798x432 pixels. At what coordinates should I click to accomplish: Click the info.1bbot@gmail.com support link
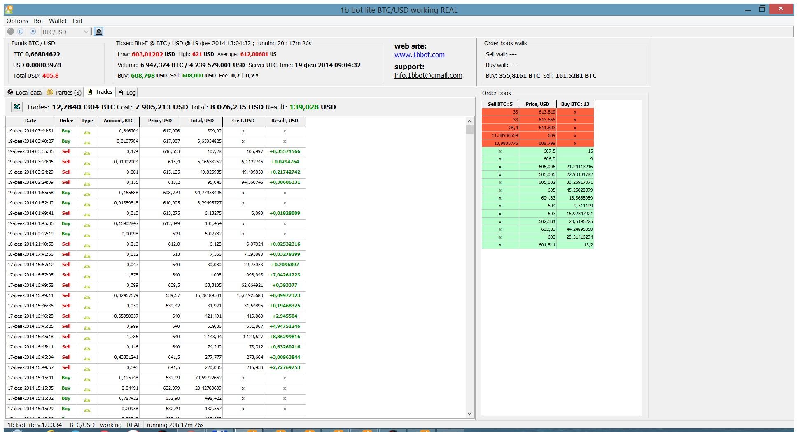pos(428,75)
